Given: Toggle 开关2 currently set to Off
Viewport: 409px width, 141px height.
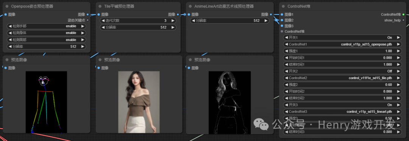Looking at the screenshot, I should coord(342,71).
